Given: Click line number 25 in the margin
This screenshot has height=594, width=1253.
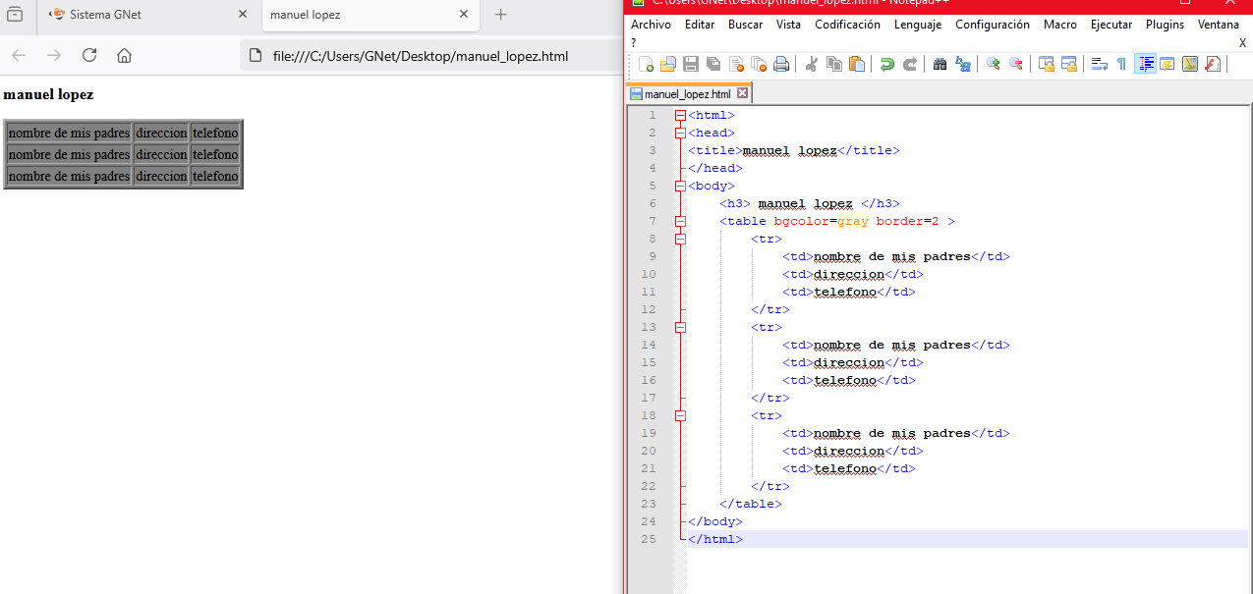Looking at the screenshot, I should 648,539.
